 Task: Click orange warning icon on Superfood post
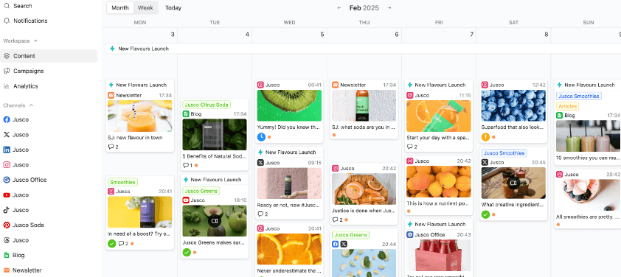pos(485,137)
